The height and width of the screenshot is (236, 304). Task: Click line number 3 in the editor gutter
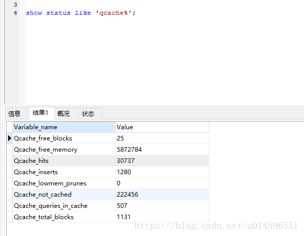coord(15,5)
